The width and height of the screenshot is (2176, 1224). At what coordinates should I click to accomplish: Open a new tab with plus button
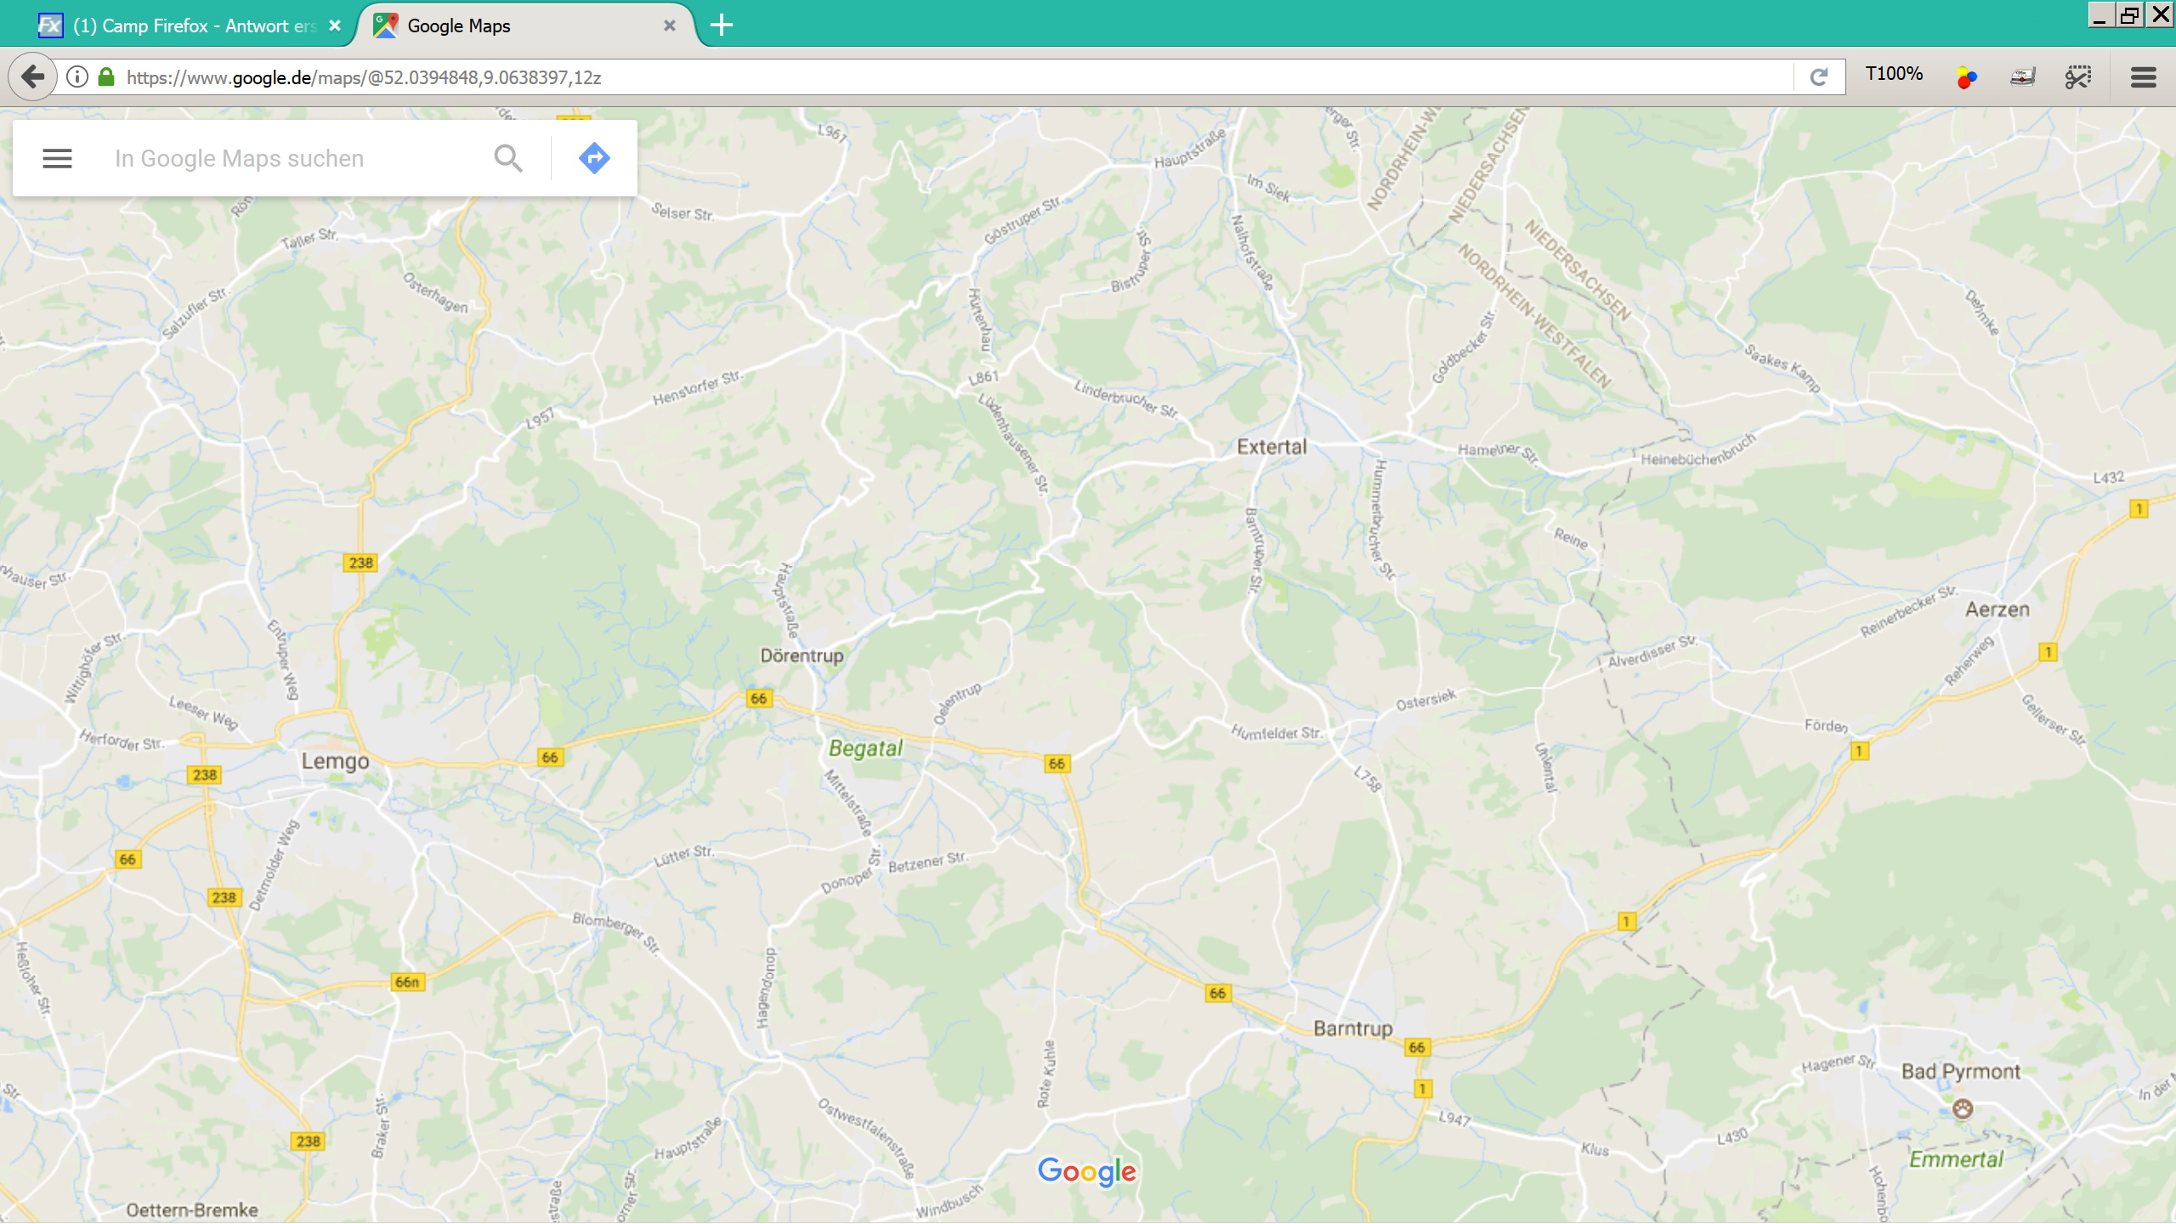click(x=721, y=25)
